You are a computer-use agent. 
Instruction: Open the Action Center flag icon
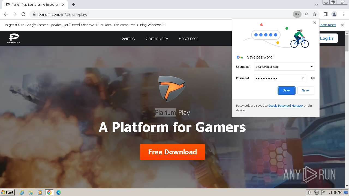pos(323,192)
